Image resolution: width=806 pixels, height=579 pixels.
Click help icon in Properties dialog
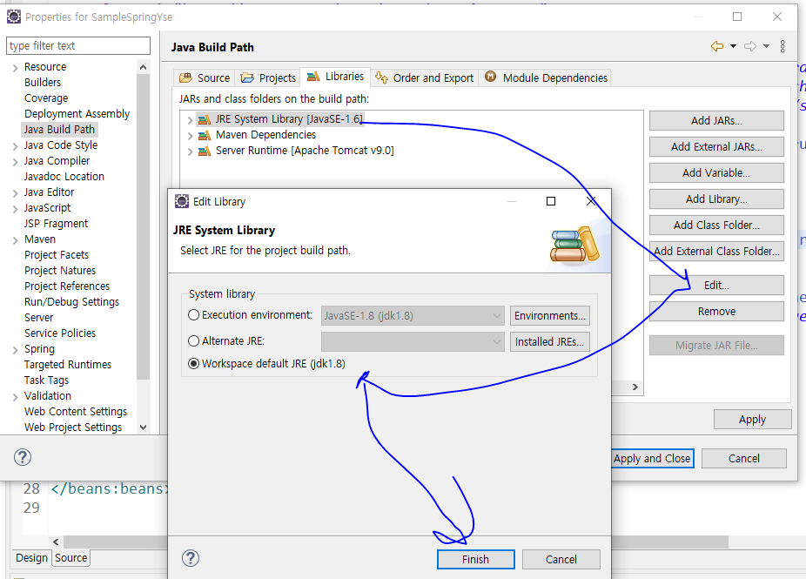(23, 457)
